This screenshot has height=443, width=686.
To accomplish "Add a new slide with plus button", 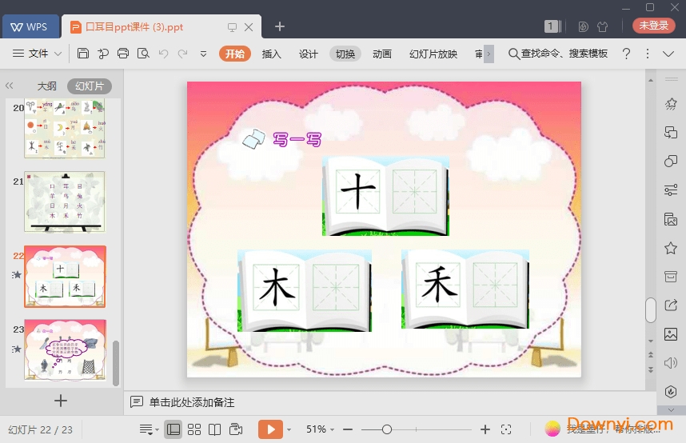I will (61, 401).
